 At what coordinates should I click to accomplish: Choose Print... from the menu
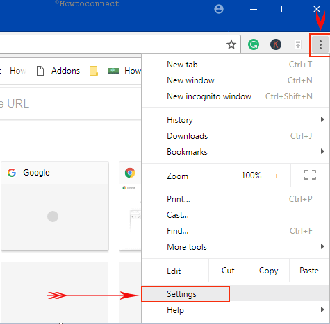(236, 199)
